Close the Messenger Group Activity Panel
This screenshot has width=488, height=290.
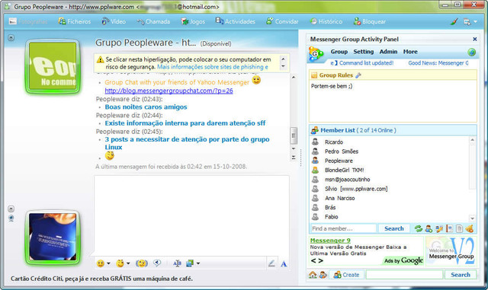point(474,39)
